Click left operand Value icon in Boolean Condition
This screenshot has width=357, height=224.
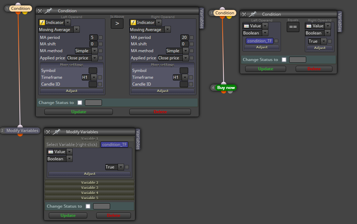[246, 26]
